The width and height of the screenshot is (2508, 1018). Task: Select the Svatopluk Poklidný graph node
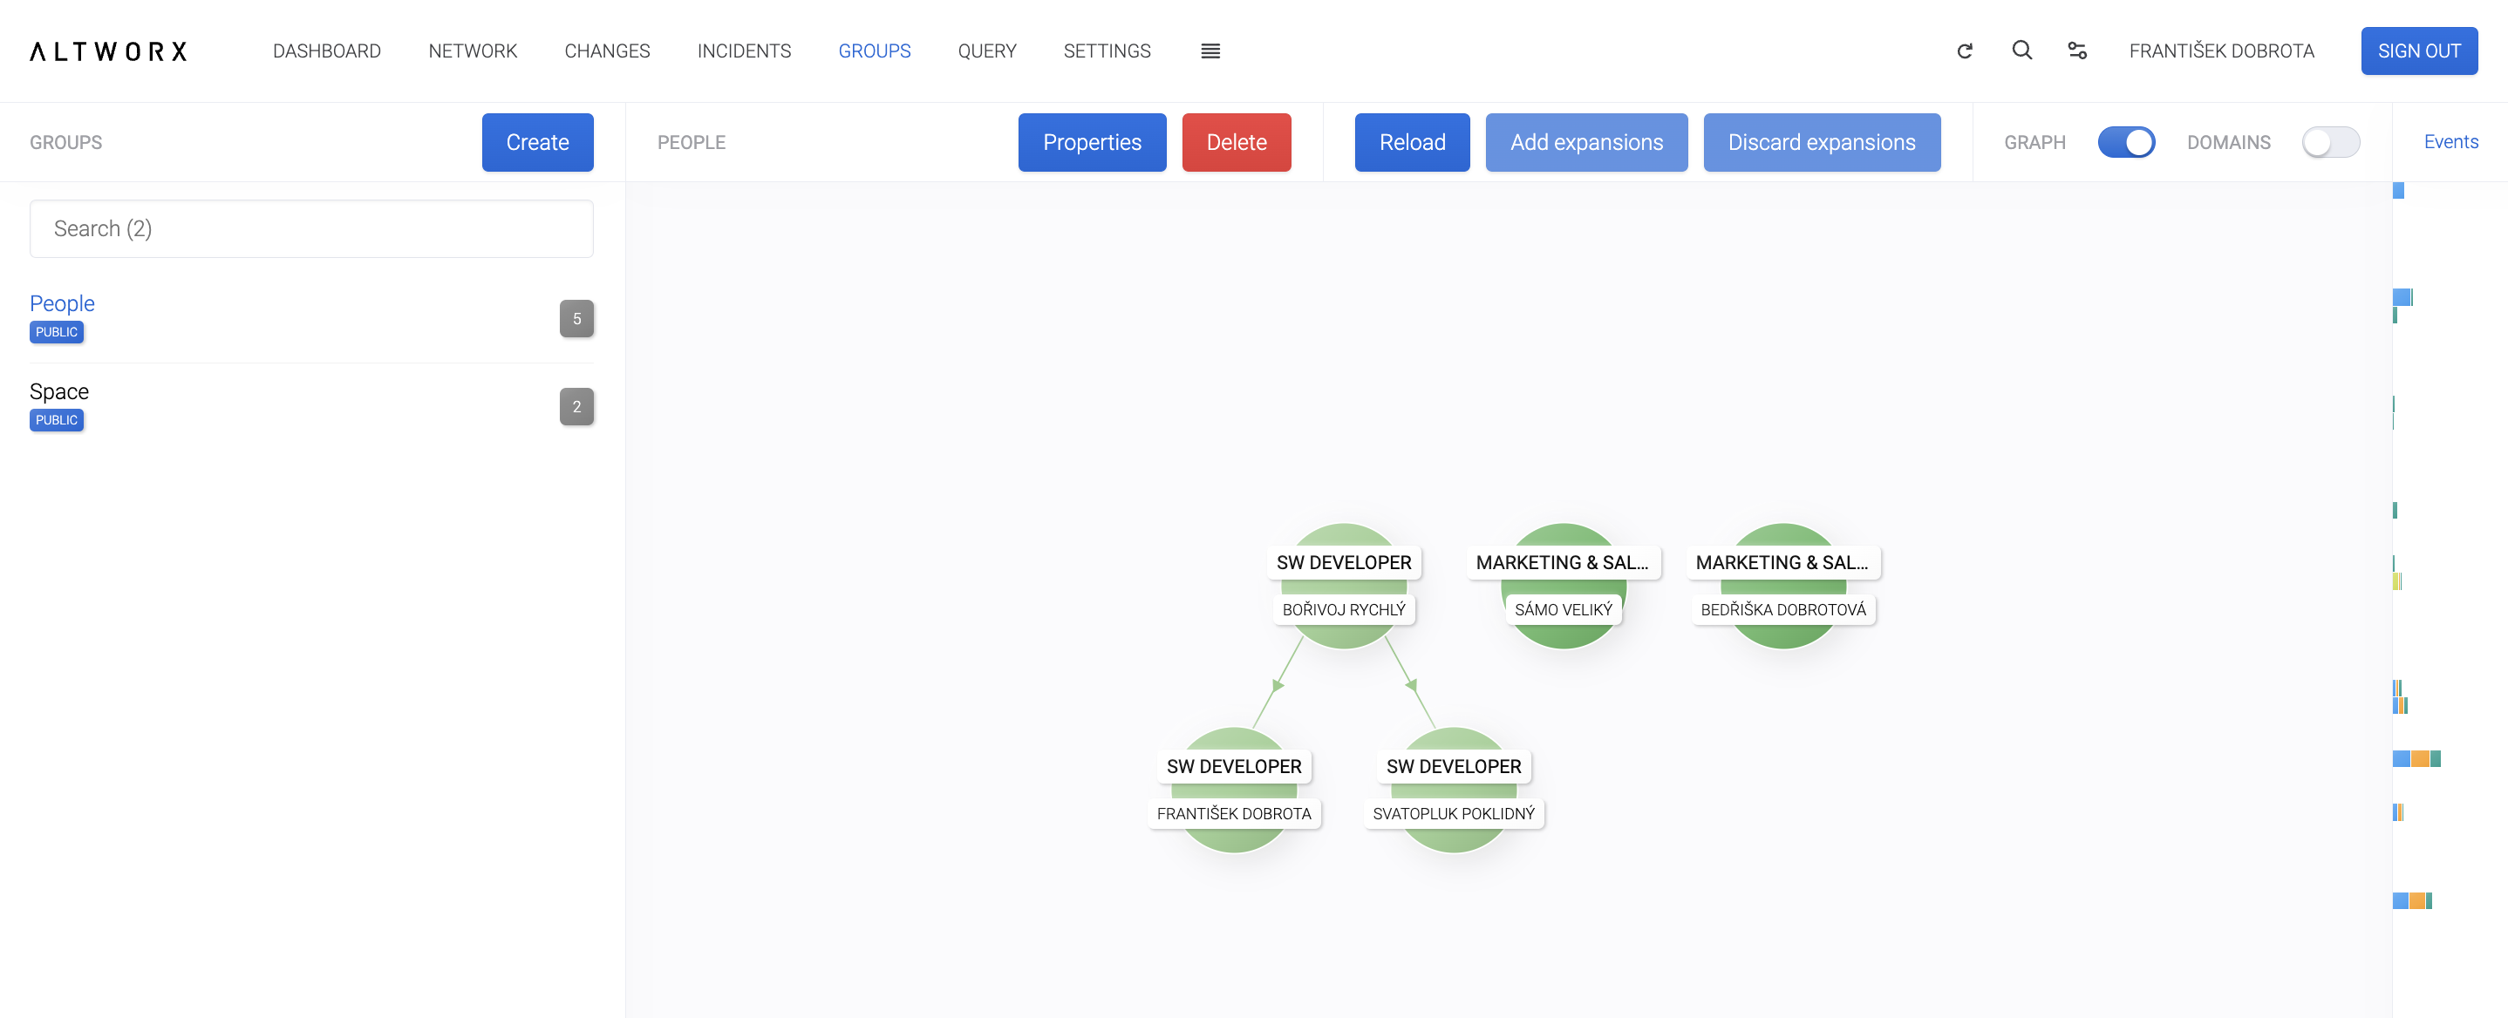(1453, 790)
